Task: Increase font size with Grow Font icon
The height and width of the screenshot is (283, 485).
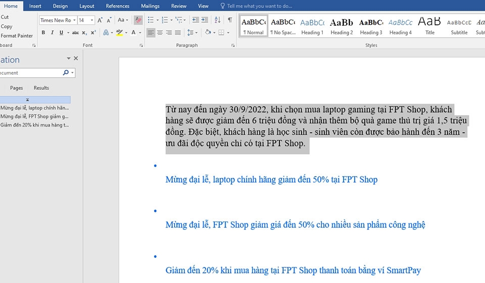Action: (100, 20)
